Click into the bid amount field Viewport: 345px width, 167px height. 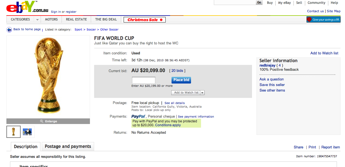tap(143, 80)
